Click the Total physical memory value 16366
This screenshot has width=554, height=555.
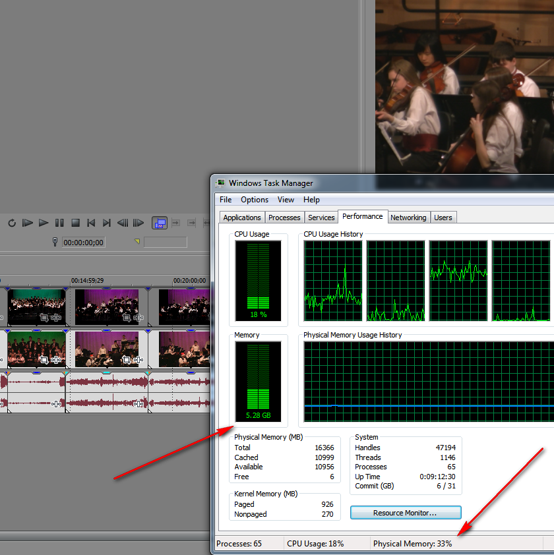click(x=324, y=448)
